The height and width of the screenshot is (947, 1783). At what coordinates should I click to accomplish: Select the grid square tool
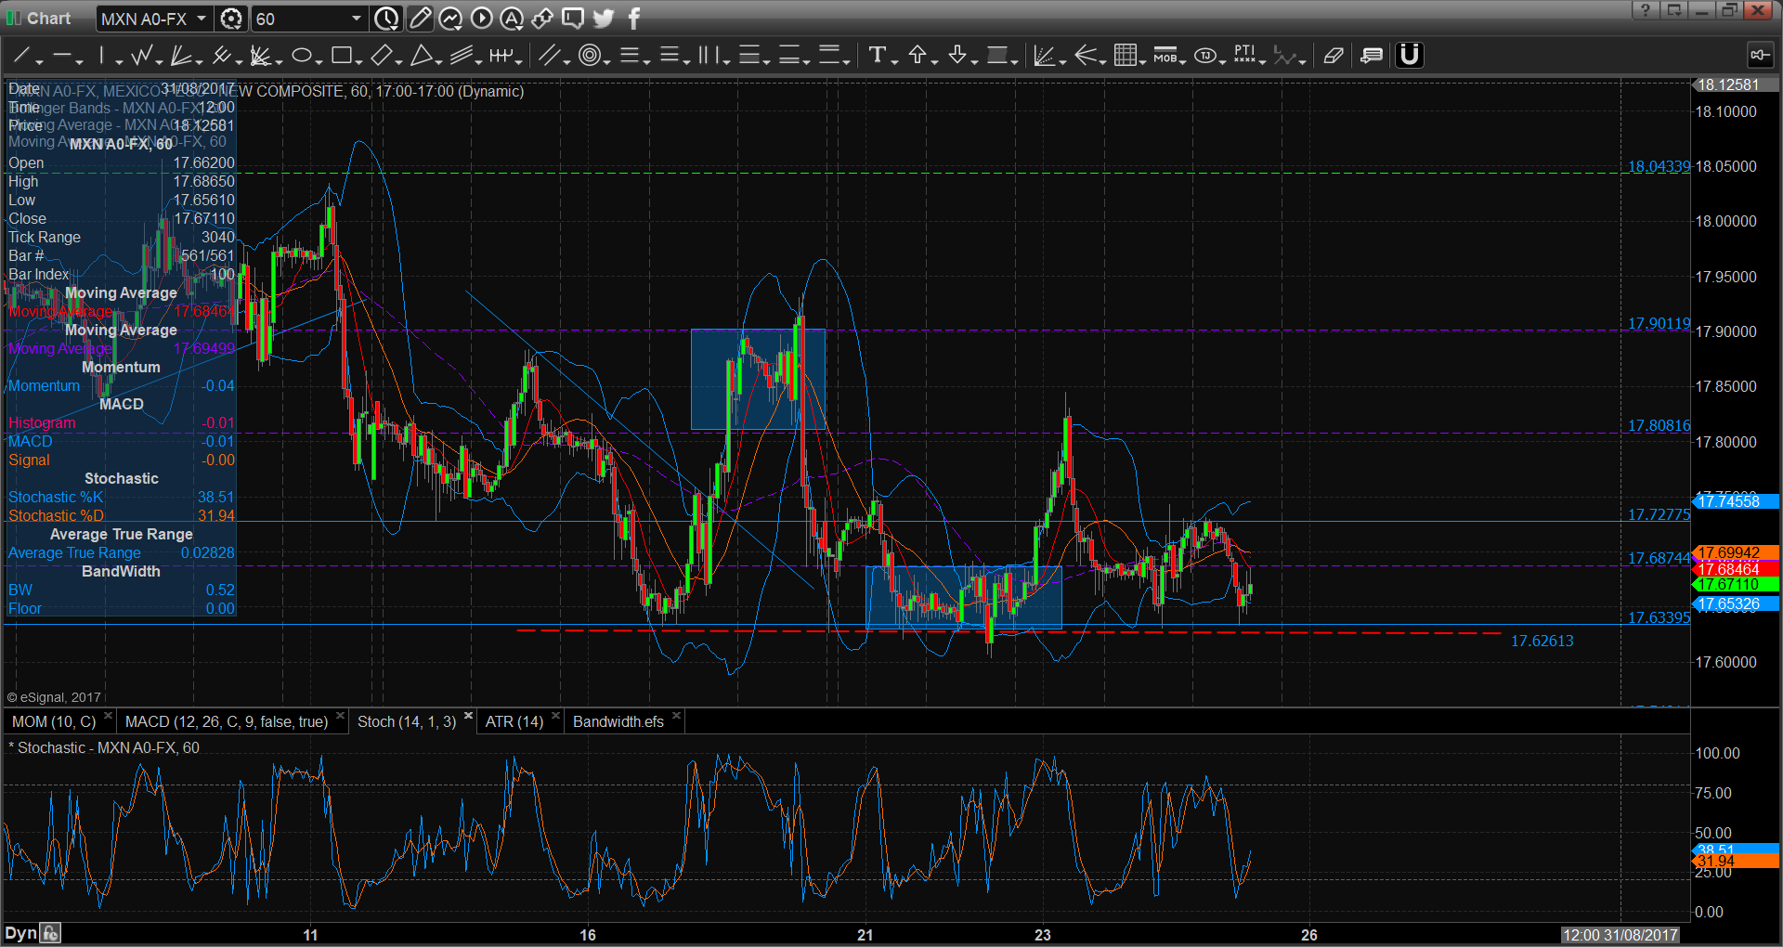[x=1125, y=56]
